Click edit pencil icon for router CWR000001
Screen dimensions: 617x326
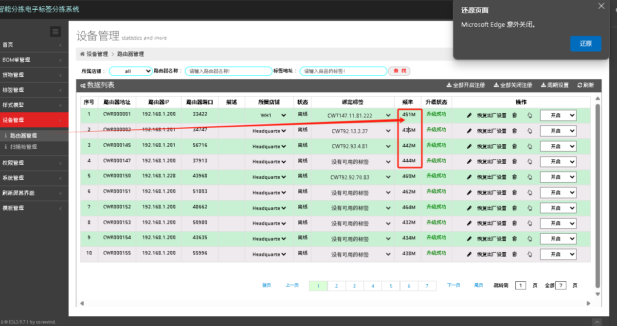pyautogui.click(x=469, y=115)
